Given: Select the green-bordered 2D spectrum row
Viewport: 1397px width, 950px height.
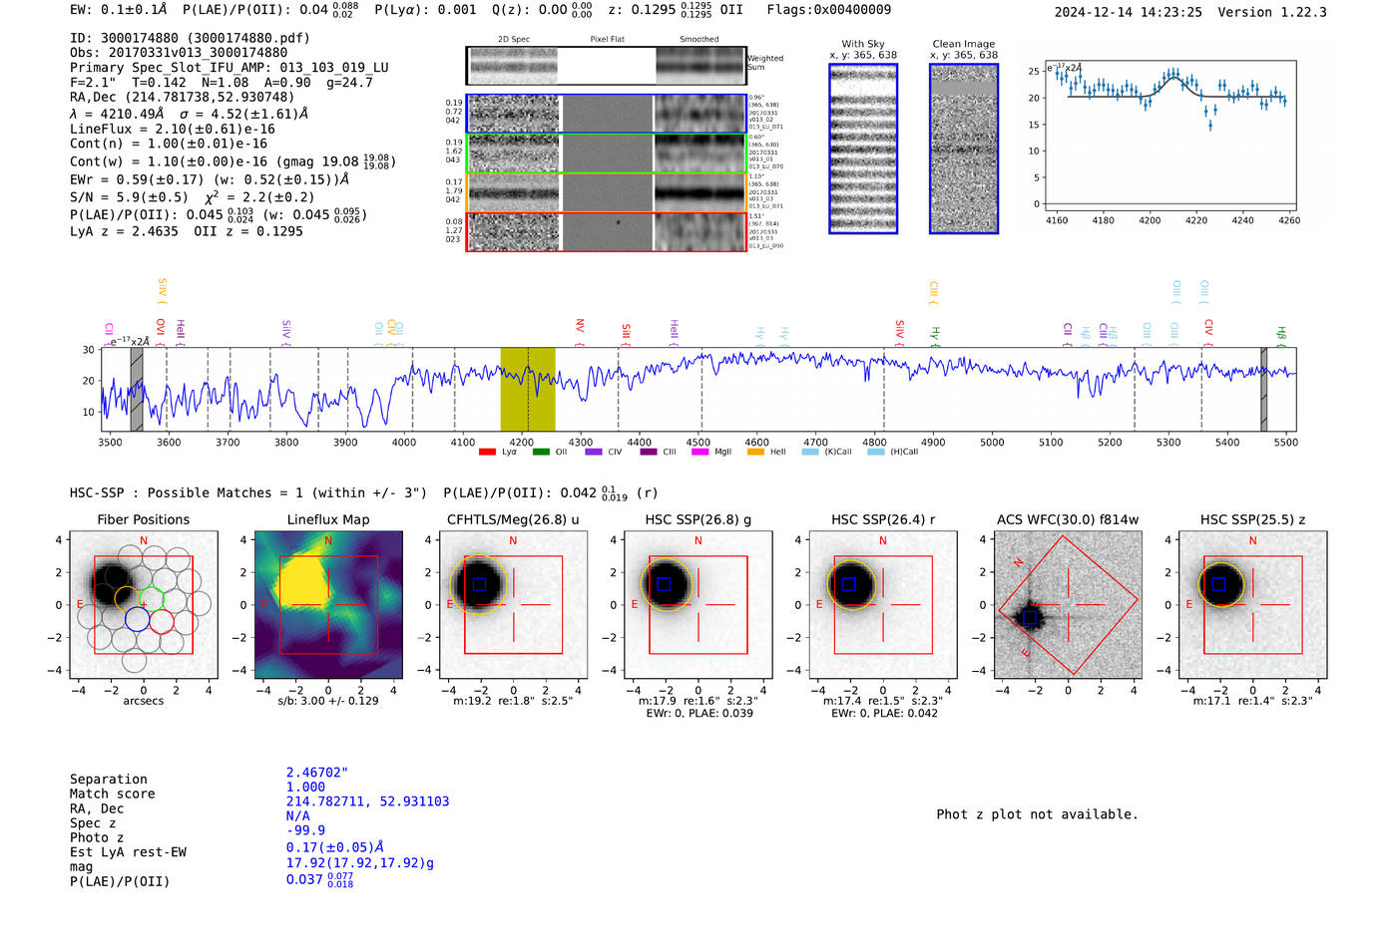Looking at the screenshot, I should (606, 154).
